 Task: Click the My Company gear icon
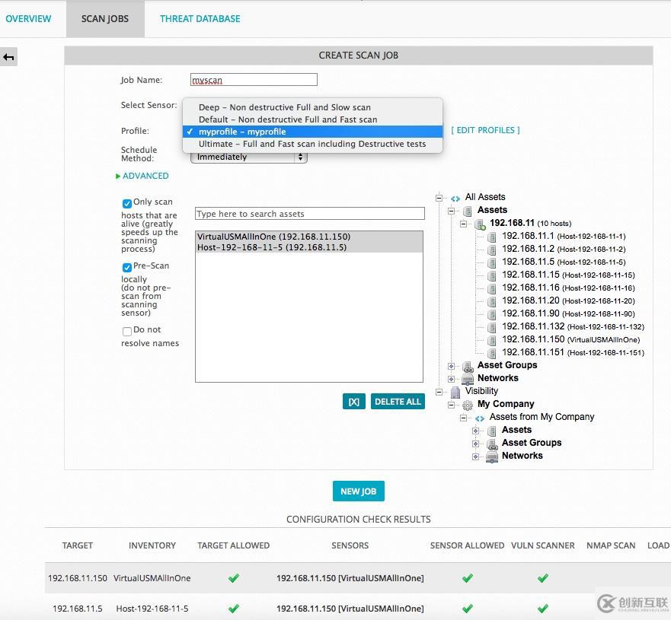[468, 405]
